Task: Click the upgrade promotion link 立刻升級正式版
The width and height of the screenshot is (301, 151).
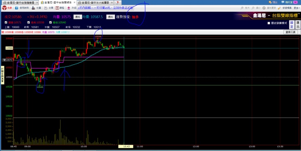Action: 105,8
